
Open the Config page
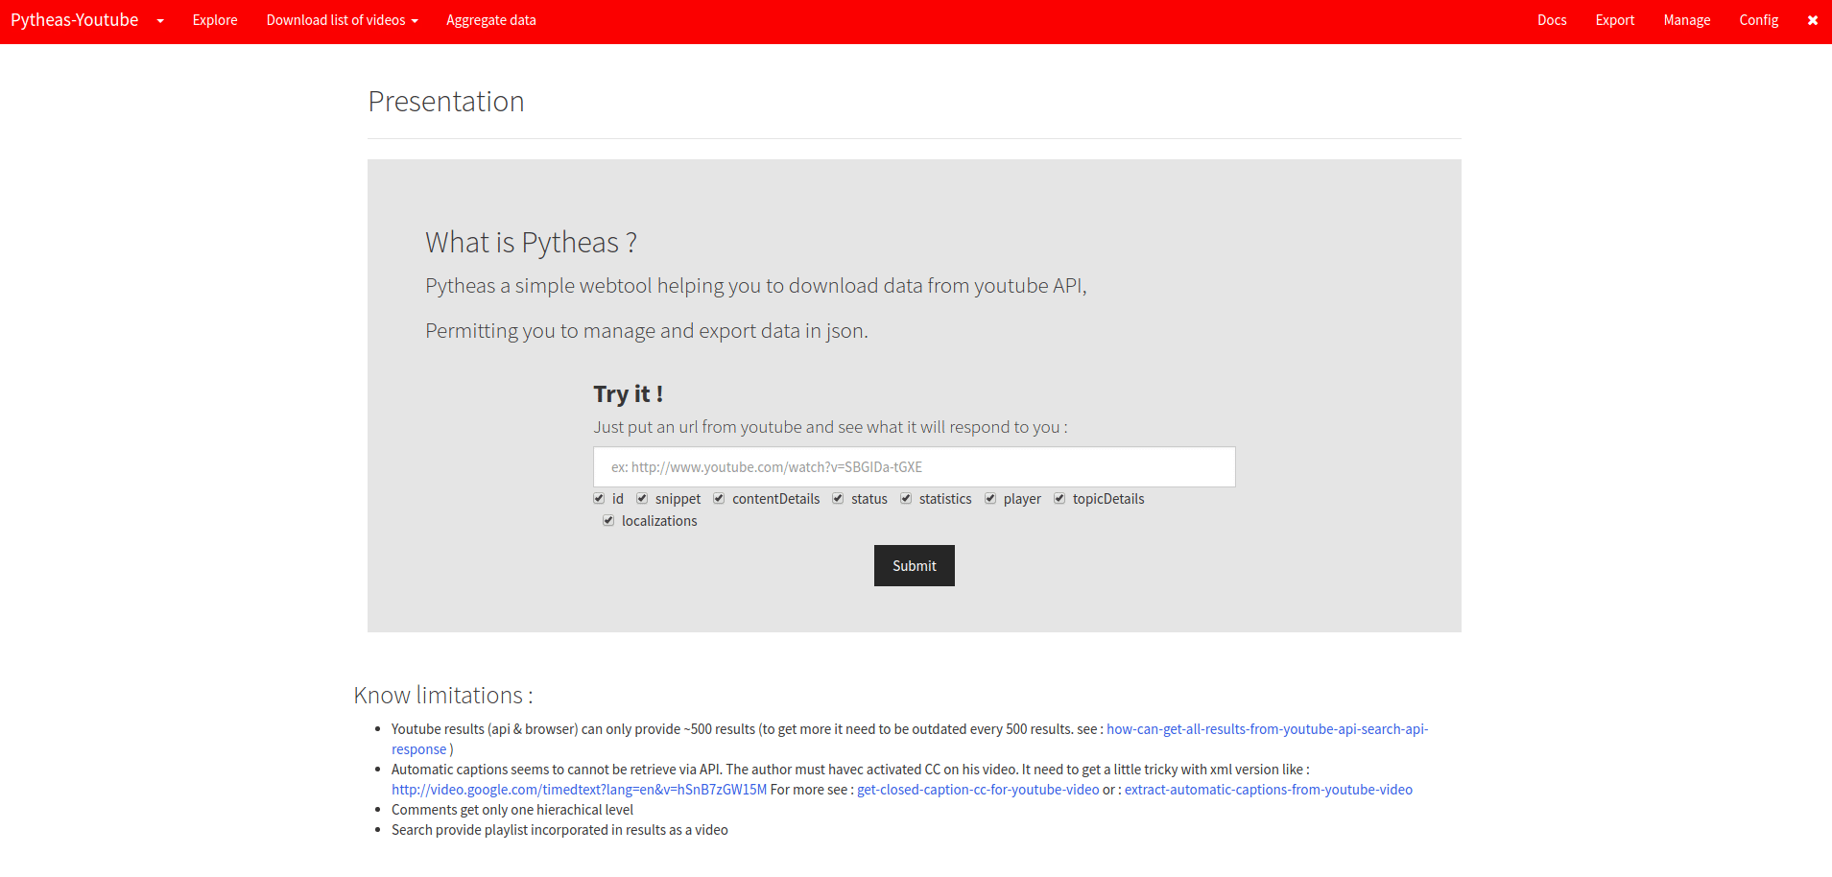click(1759, 20)
